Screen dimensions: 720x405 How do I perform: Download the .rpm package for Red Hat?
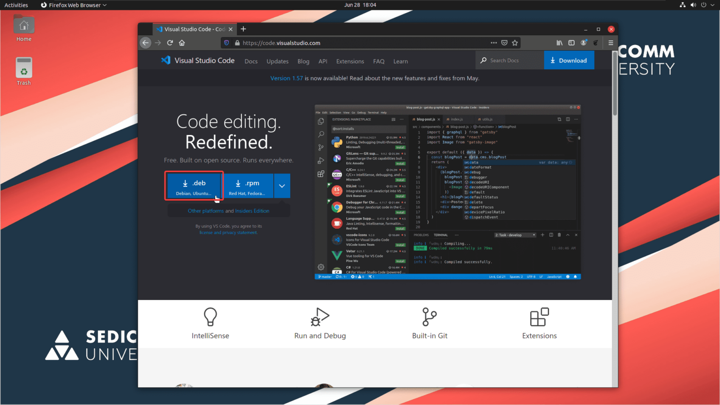248,186
